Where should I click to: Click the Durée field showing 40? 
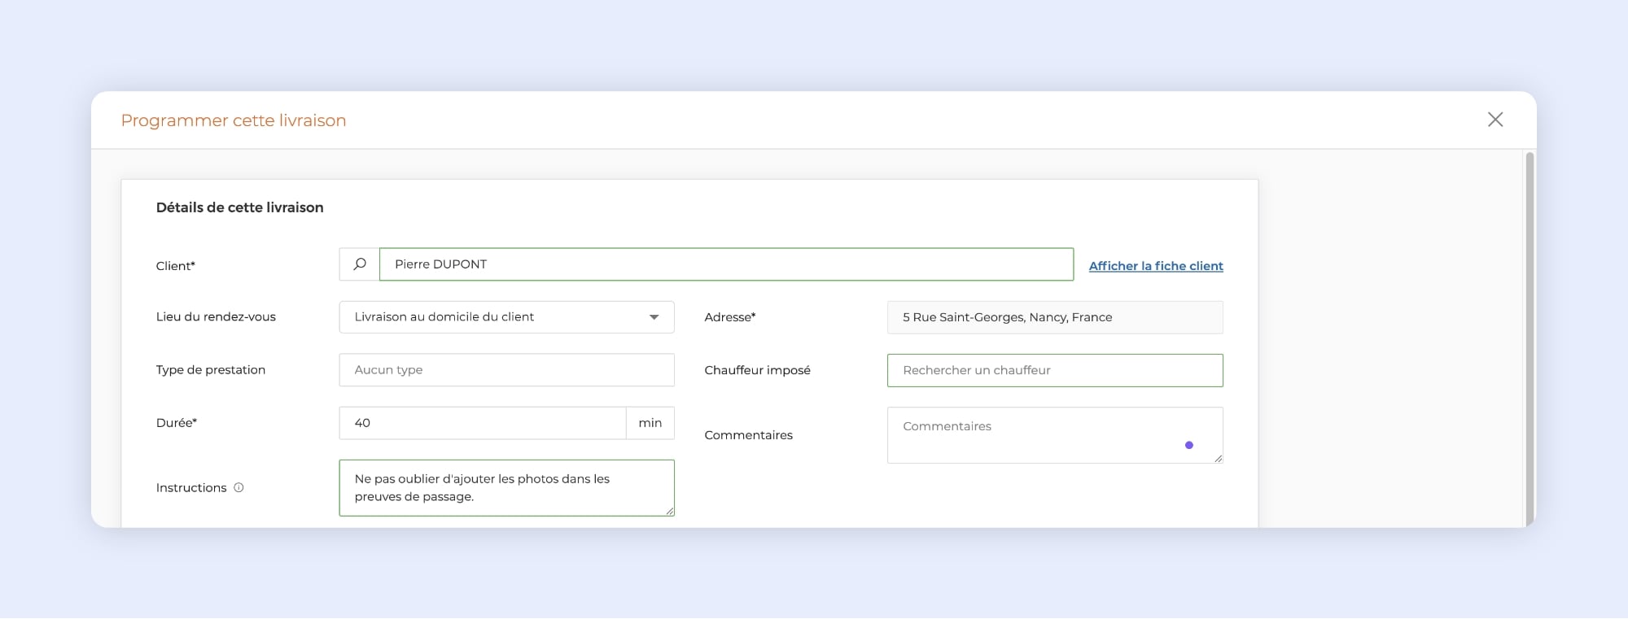482,423
